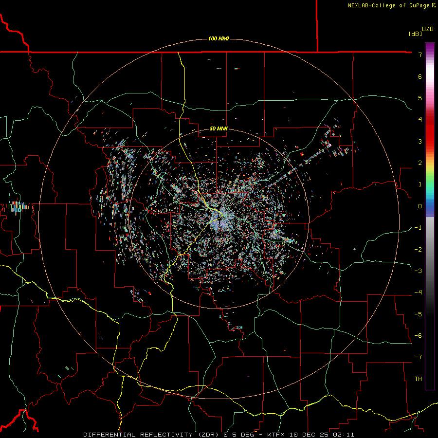Click the [dB] unit label
The image size is (438, 438).
pyautogui.click(x=415, y=34)
